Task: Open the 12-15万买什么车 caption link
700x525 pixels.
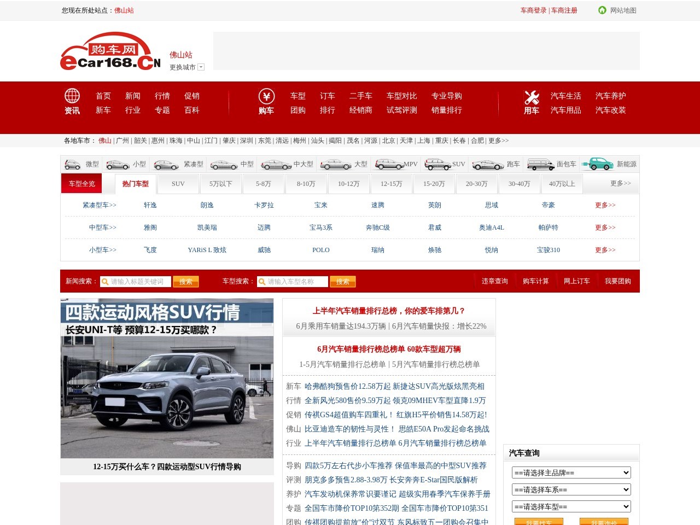Action: [x=167, y=466]
